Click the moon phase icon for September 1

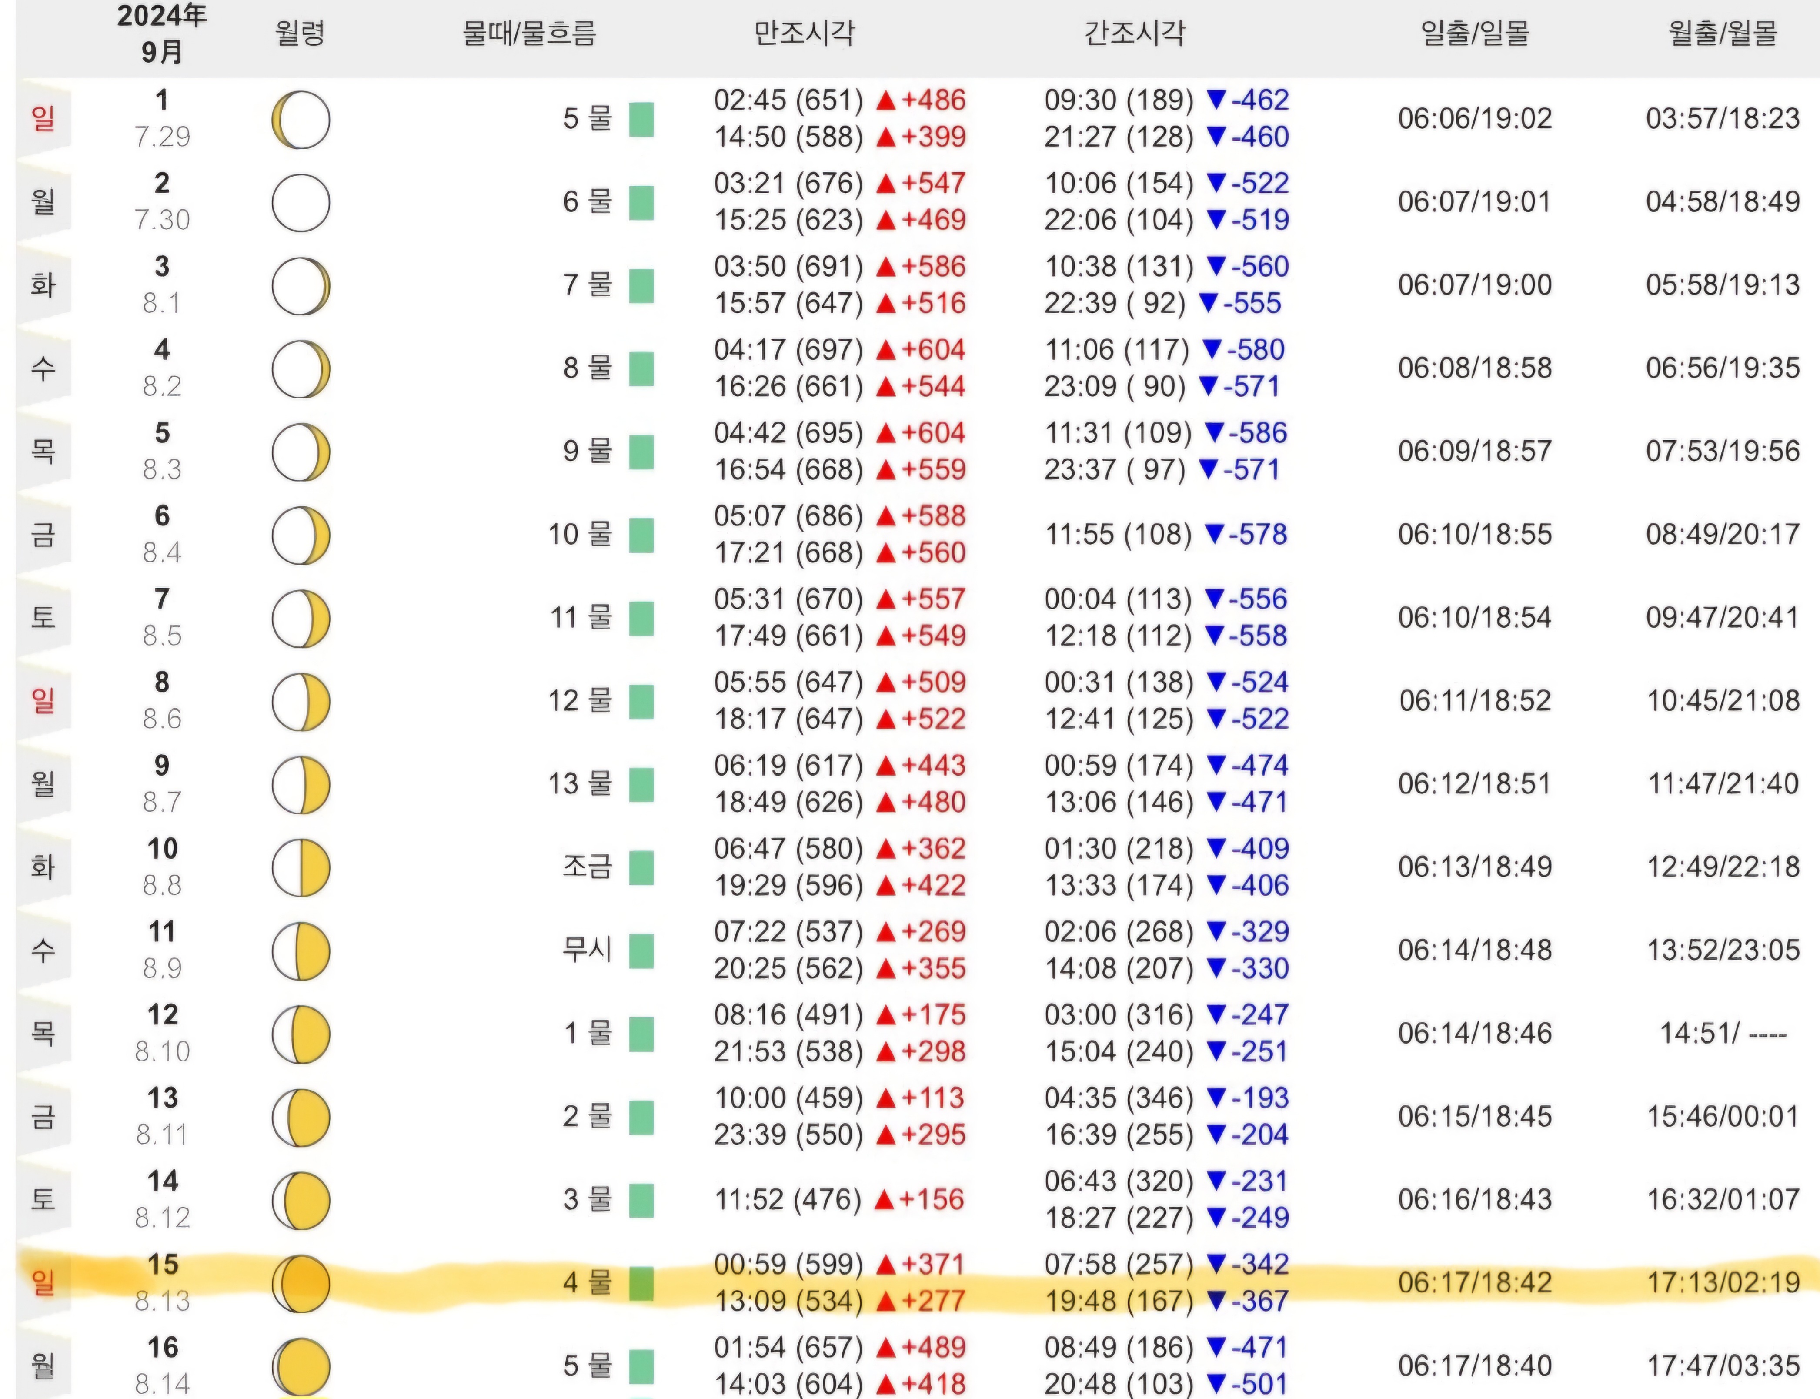point(301,120)
